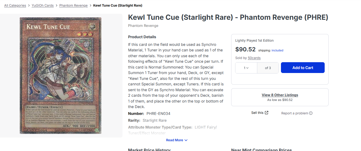Image resolution: width=361 pixels, height=151 pixels.
Task: Click the info icon next to Report a problem
Action: 311,113
